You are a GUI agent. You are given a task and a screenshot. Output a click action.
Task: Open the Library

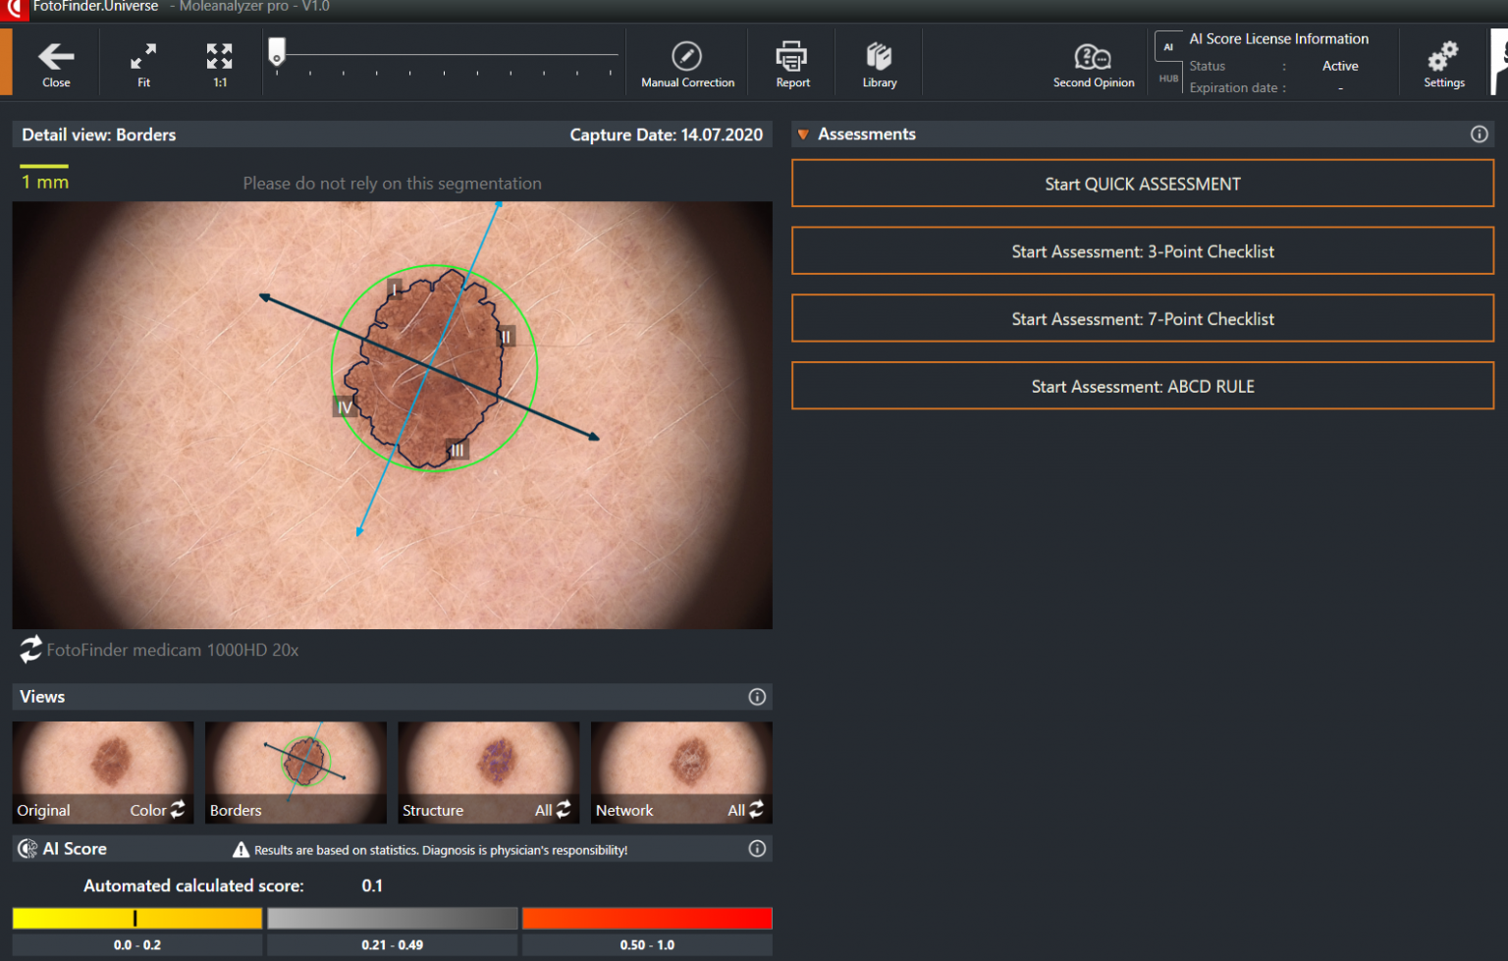click(879, 61)
